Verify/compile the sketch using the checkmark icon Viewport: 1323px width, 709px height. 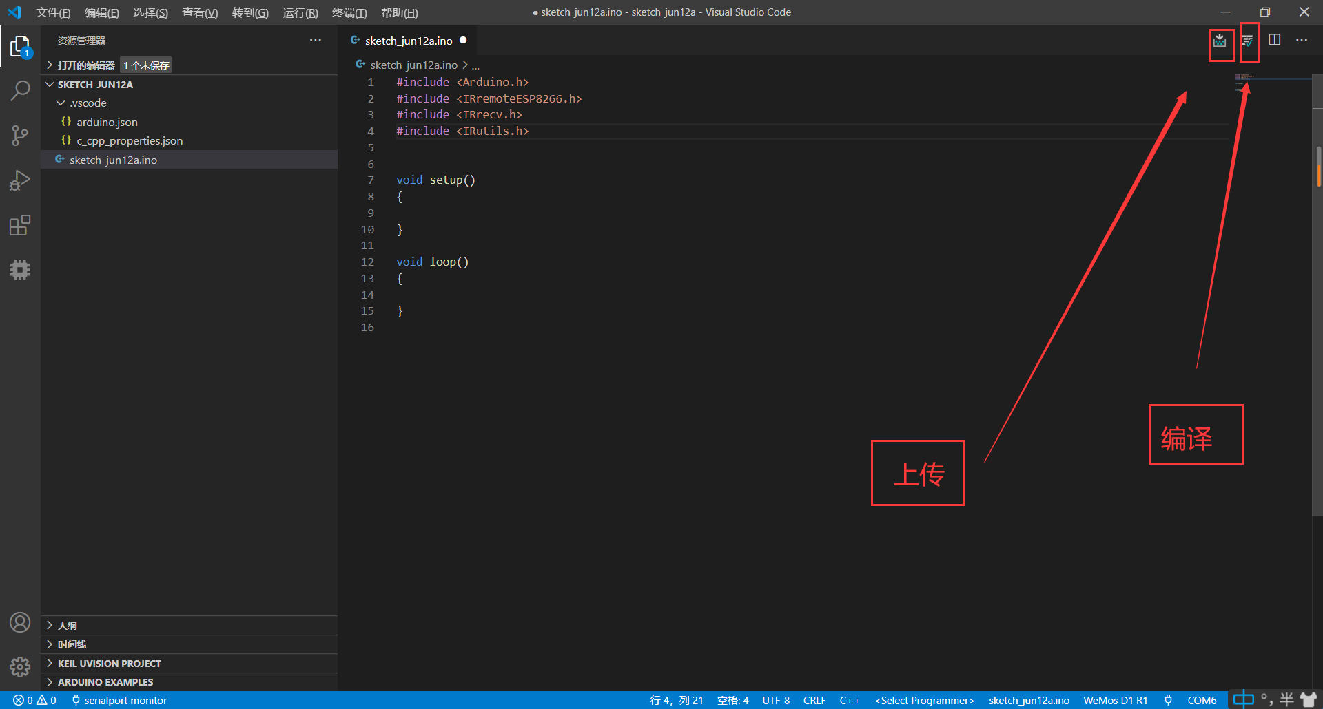1248,40
